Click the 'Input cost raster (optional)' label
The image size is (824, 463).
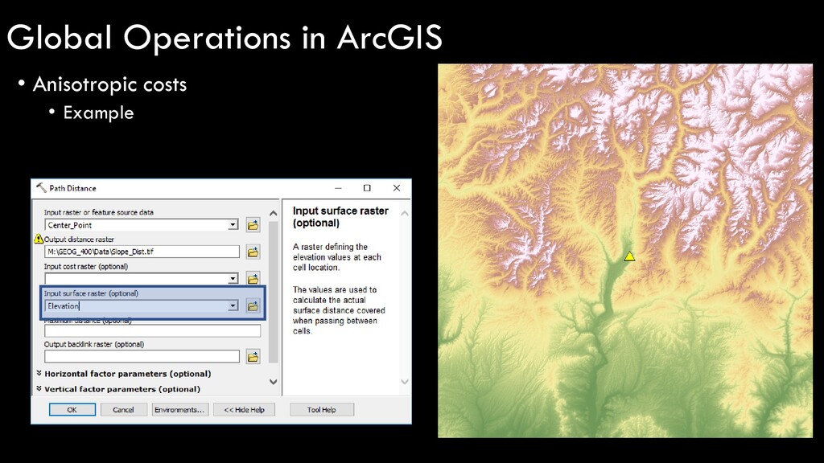86,266
